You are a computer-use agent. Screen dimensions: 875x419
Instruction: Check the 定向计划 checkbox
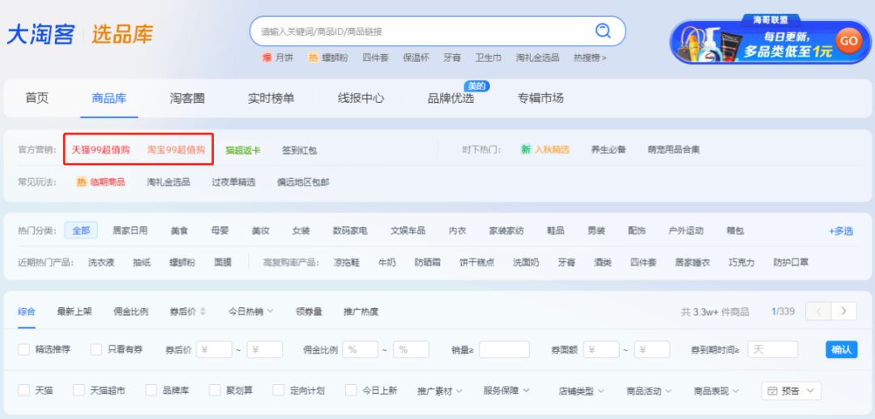click(x=279, y=390)
